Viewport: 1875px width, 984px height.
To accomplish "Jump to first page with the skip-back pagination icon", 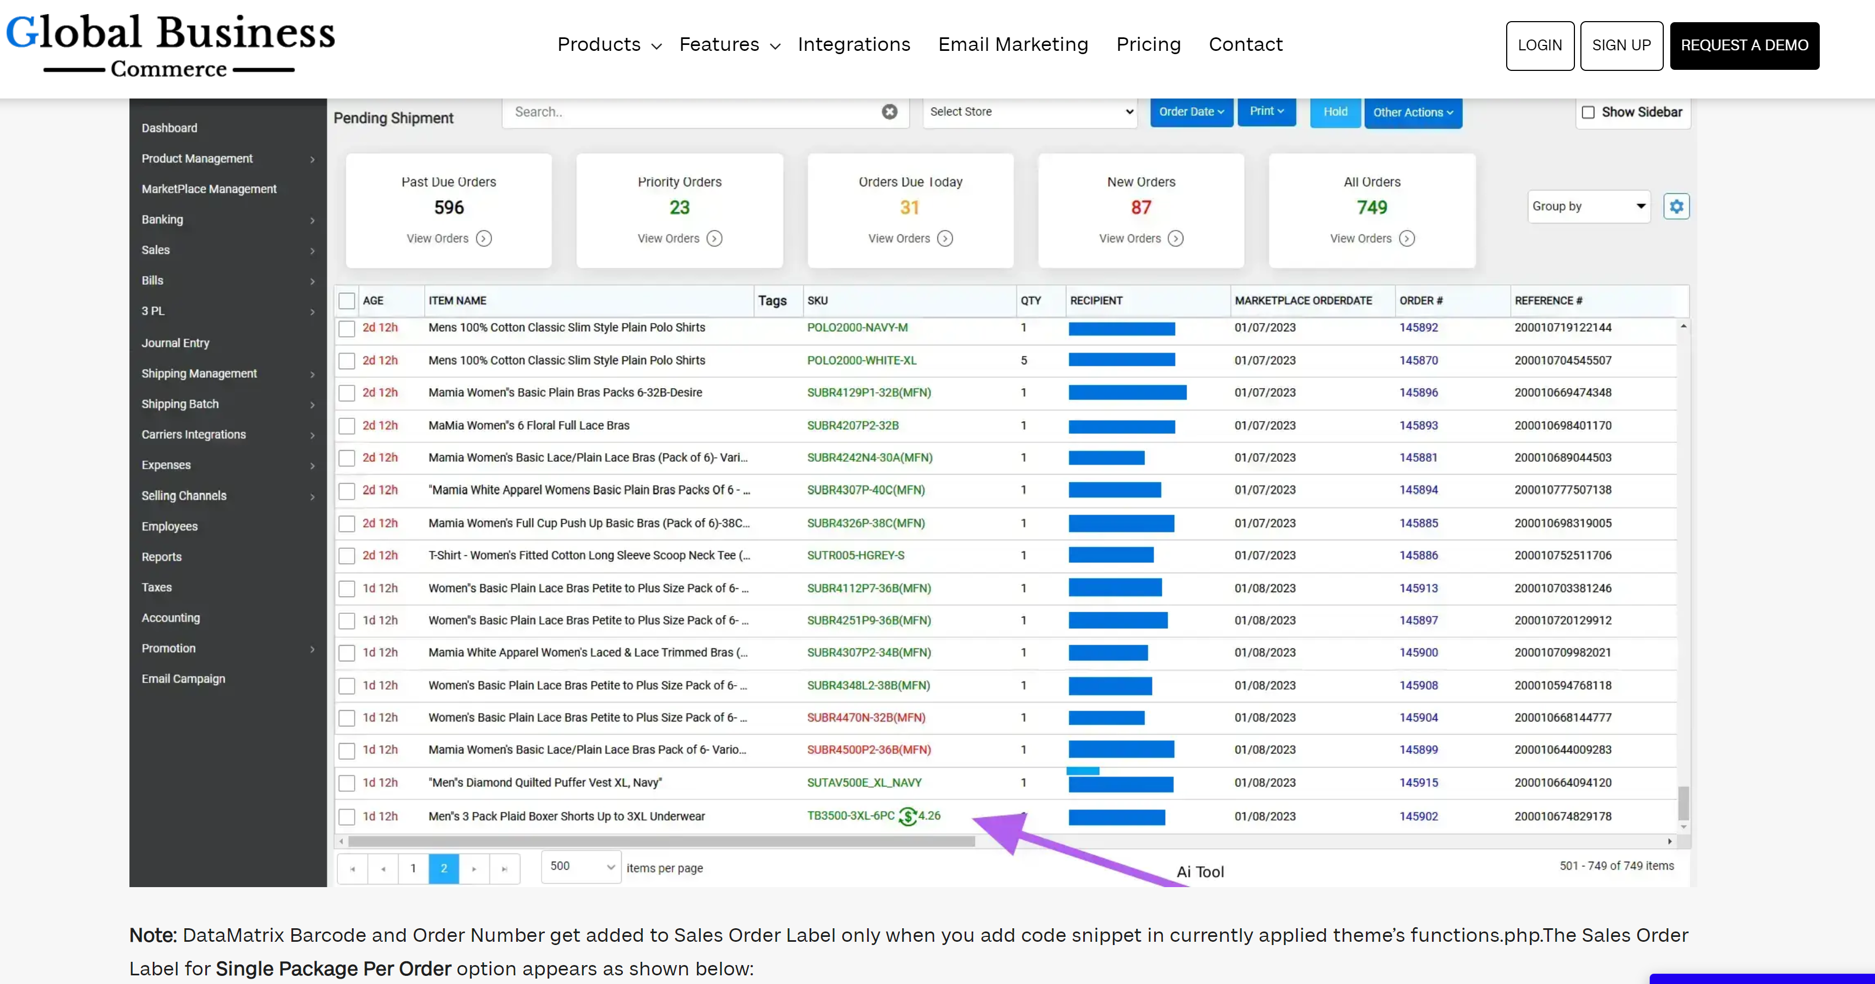I will tap(353, 868).
